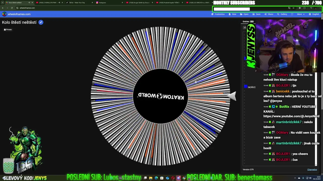Switch to Burger Battle by Dvoun tab
The image size is (323, 181).
pos(139,3)
